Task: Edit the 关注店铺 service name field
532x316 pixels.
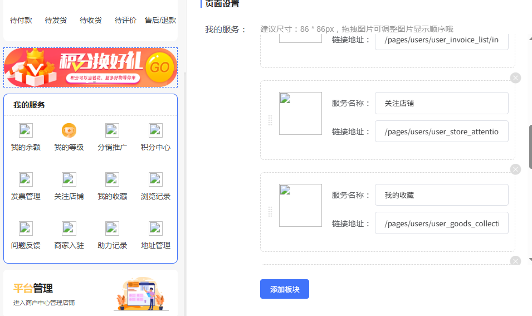Action: [441, 103]
